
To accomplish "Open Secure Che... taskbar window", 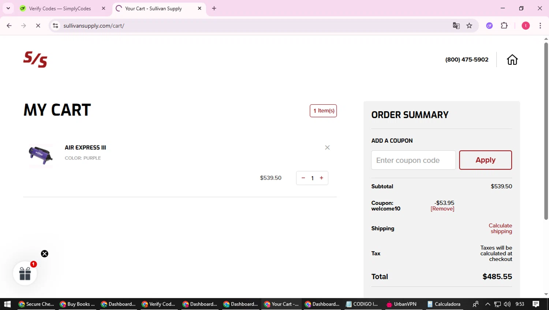I will (36, 304).
